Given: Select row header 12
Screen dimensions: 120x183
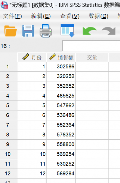Looking at the screenshot, I should point(9,174).
